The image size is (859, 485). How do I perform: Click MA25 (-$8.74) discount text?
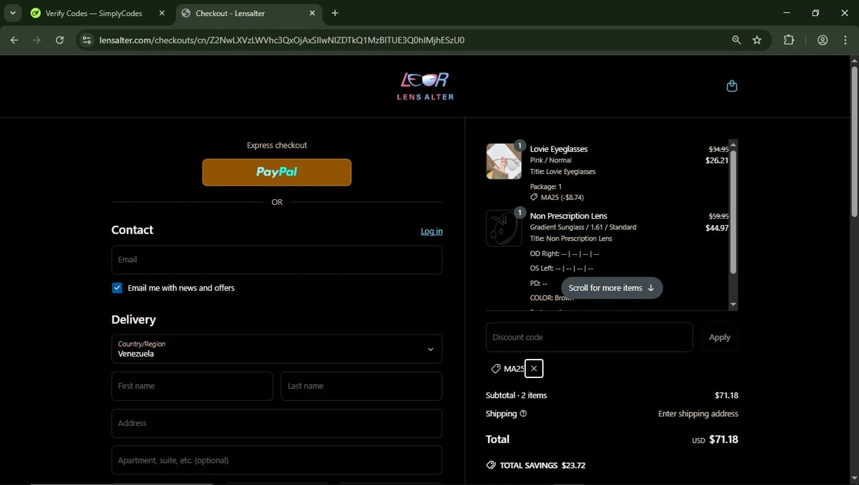pyautogui.click(x=562, y=198)
